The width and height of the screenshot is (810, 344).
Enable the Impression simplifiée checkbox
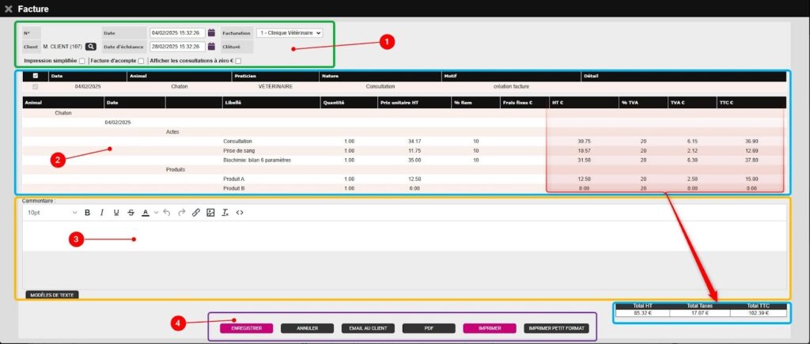pos(82,61)
